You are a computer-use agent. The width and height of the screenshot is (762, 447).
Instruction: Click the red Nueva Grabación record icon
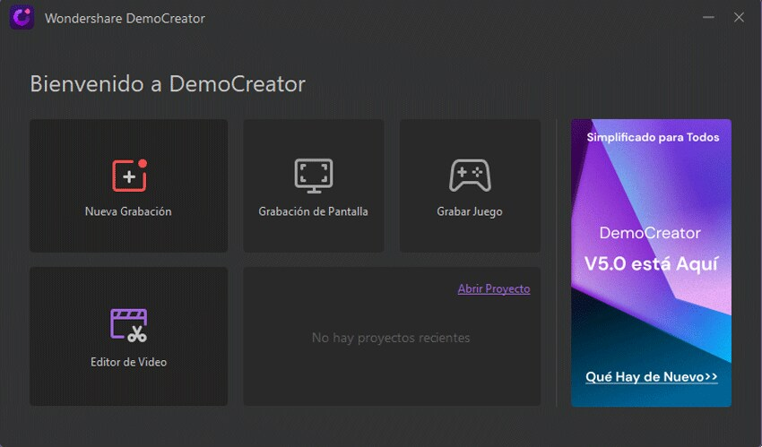pos(128,176)
